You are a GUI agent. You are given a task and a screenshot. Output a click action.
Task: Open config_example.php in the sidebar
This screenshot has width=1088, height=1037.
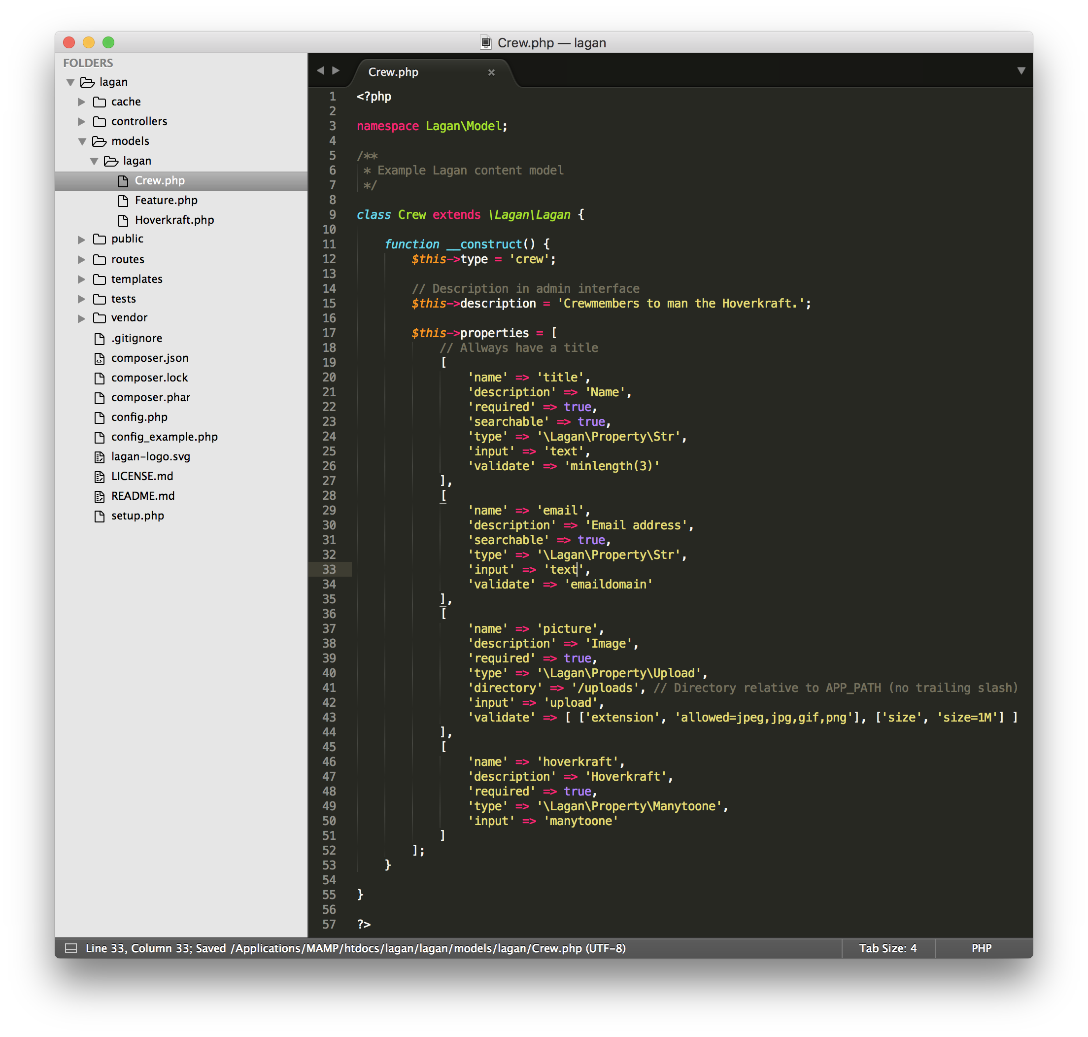[164, 437]
